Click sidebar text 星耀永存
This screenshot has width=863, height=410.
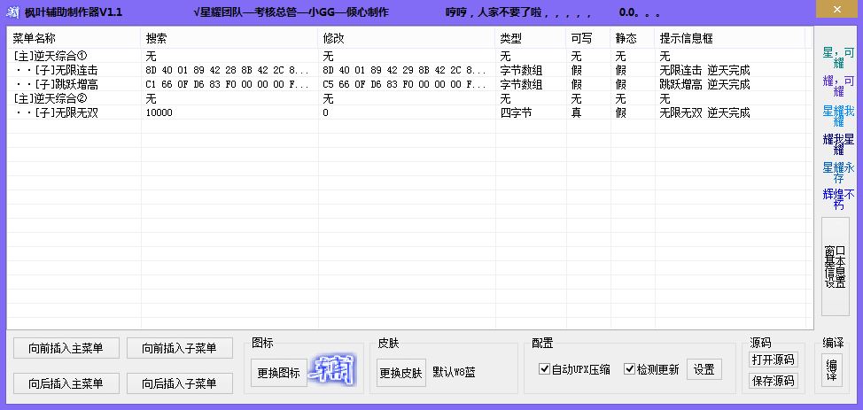coord(838,173)
